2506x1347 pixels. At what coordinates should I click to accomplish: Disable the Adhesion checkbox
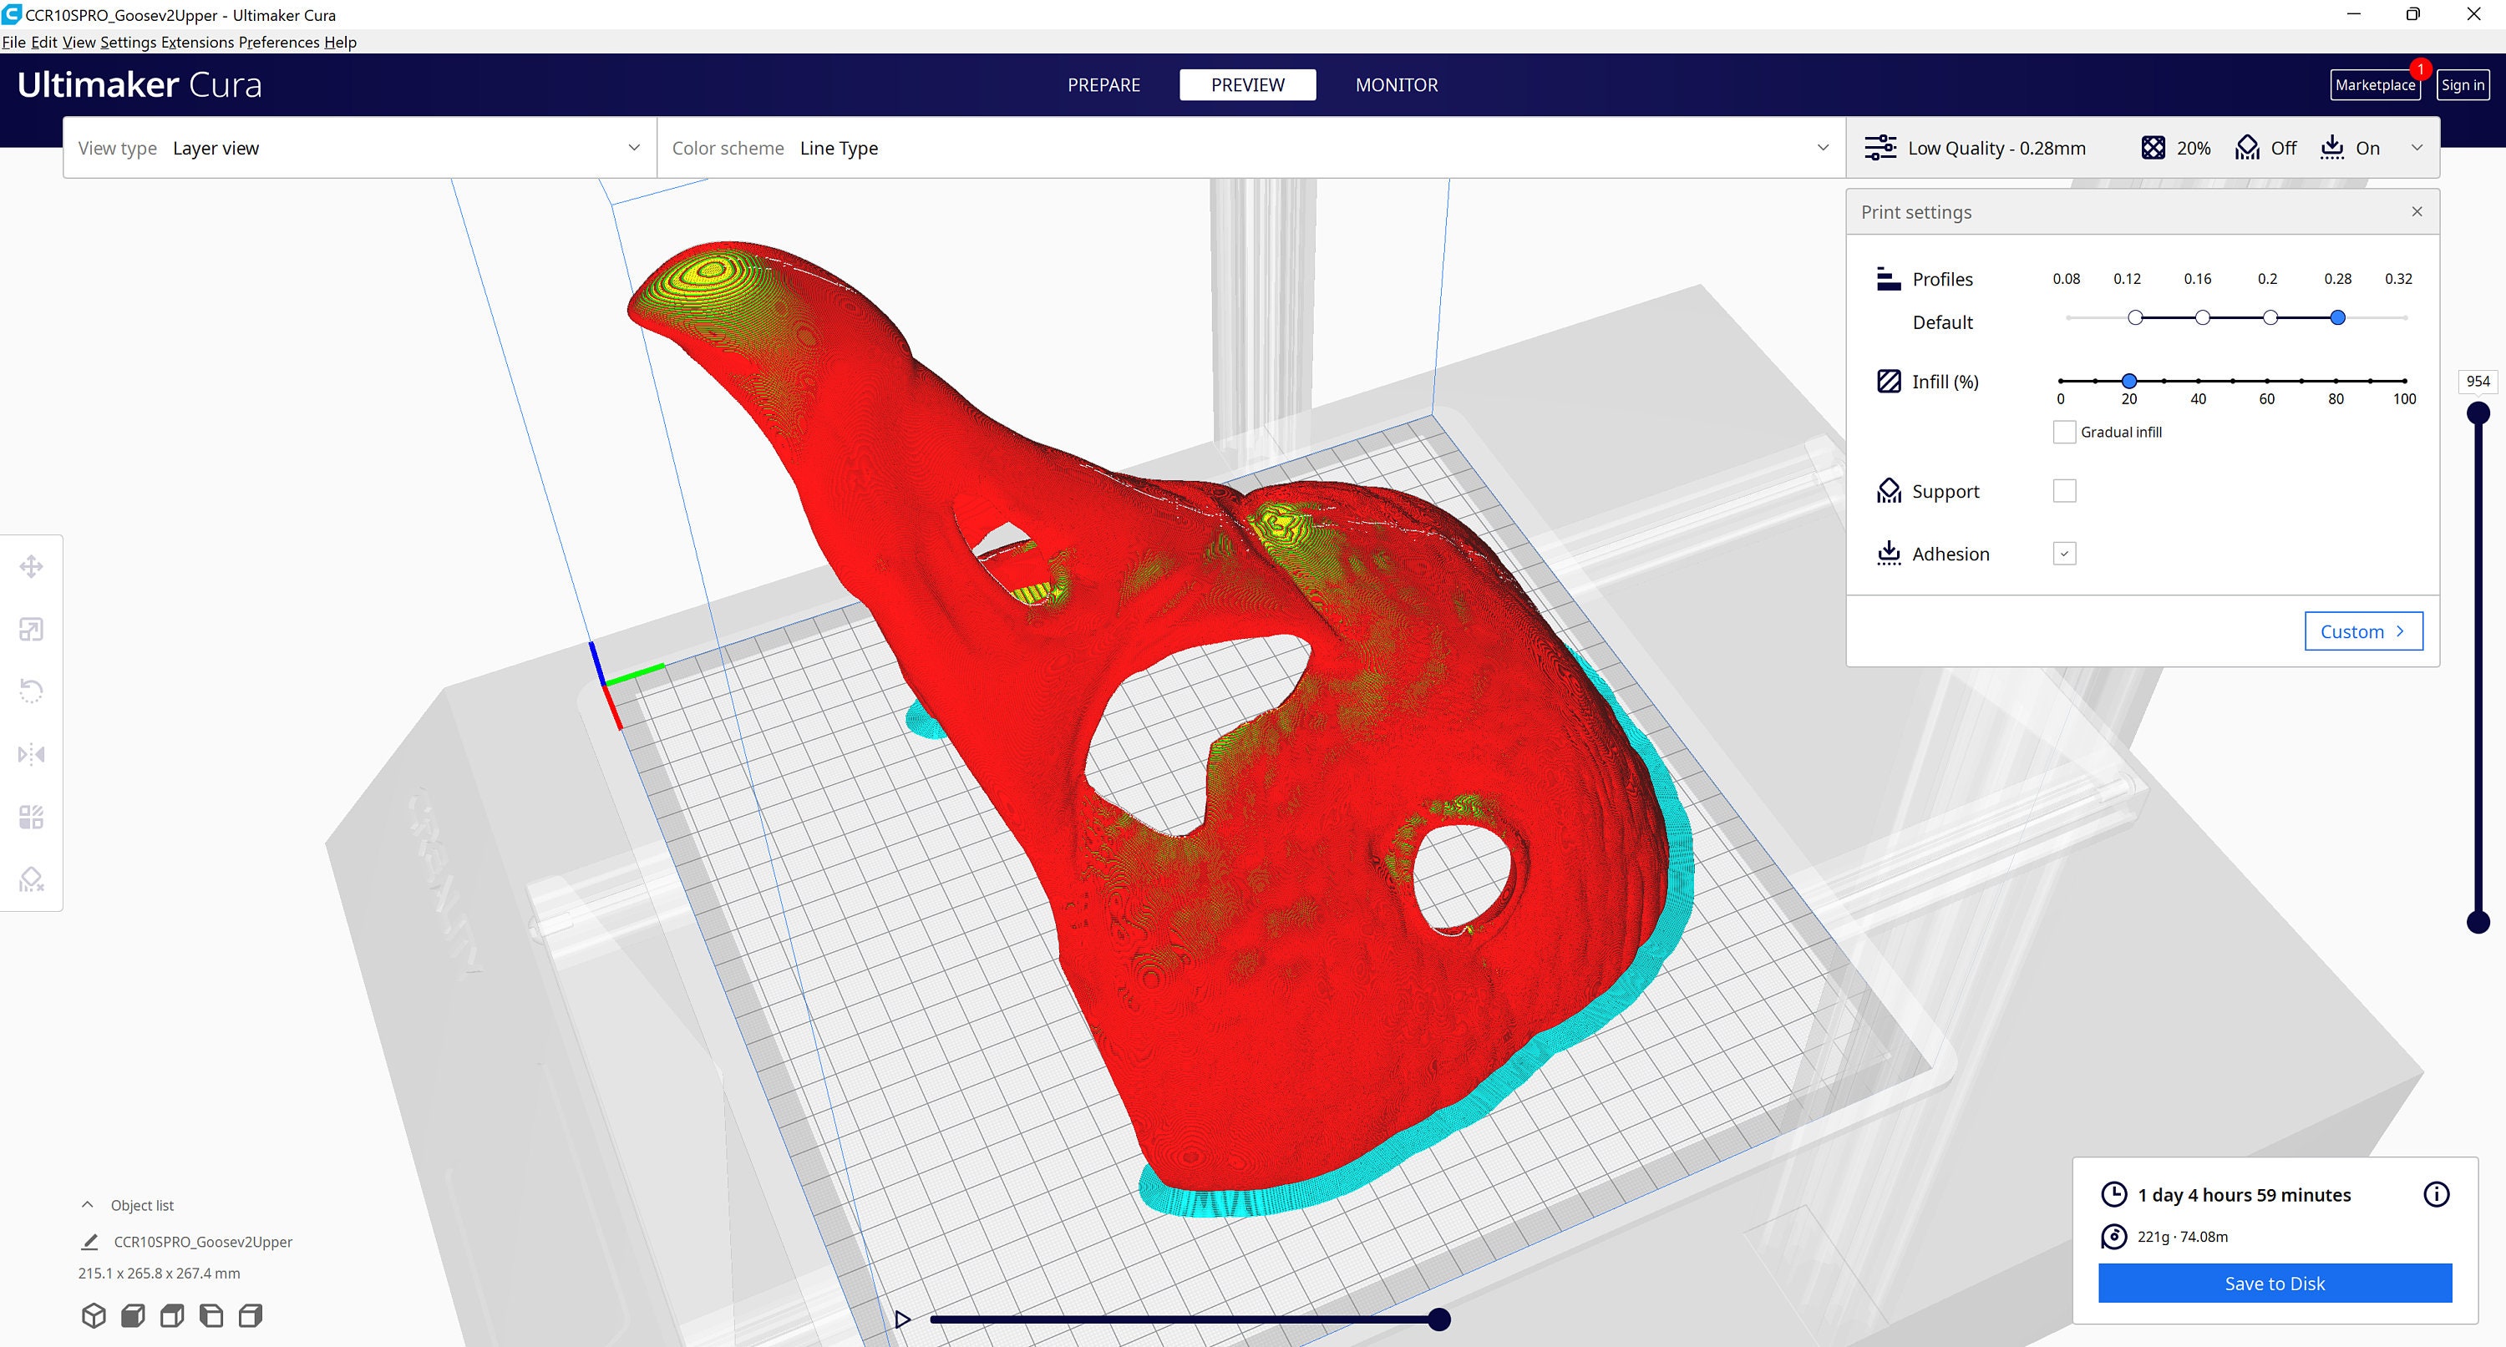pos(2063,553)
